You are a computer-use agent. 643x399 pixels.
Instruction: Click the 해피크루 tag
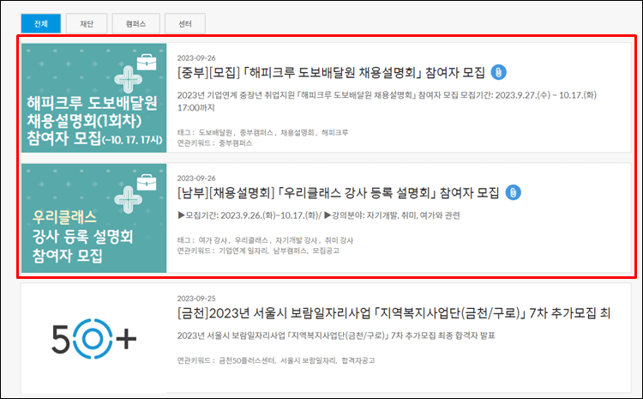pyautogui.click(x=335, y=133)
